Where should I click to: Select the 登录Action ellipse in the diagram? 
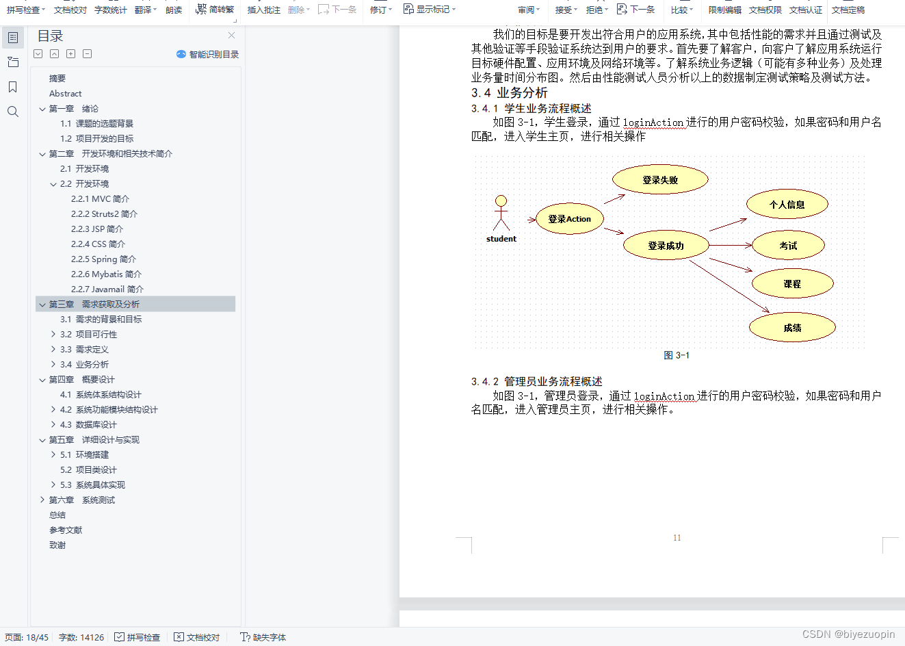[x=569, y=219]
